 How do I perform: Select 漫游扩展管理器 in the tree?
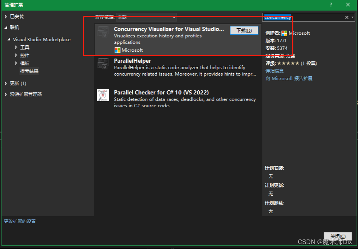(26, 94)
